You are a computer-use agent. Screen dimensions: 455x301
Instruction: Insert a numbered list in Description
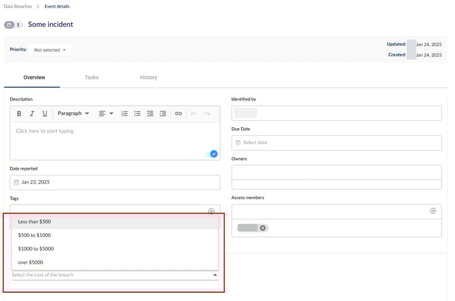[x=124, y=113]
